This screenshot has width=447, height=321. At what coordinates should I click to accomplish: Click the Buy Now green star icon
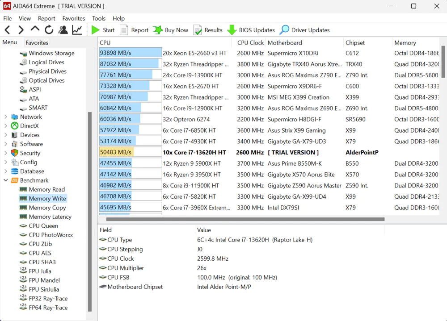pos(158,30)
